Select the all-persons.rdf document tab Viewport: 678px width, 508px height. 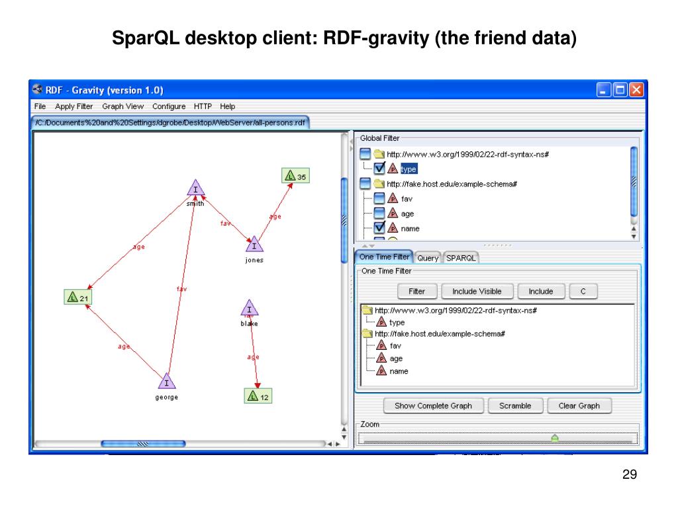(x=170, y=122)
